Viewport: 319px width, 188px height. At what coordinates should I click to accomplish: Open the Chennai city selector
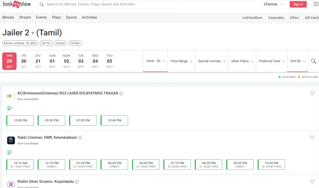(273, 4)
